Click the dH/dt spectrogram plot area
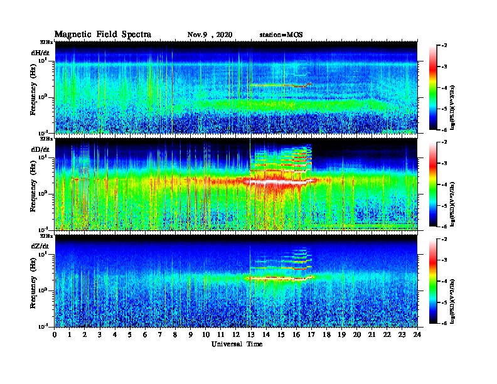497x384 pixels. pos(236,87)
